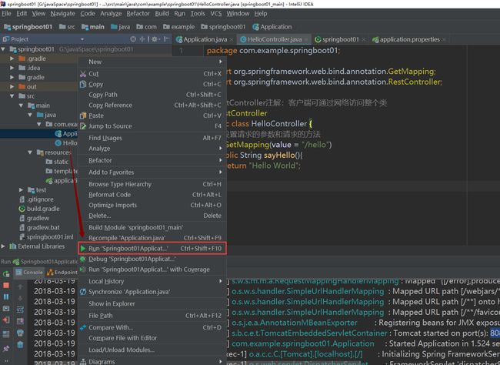This screenshot has width=500, height=365.
Task: Click the Copy icon in context menu
Action: click(x=83, y=84)
